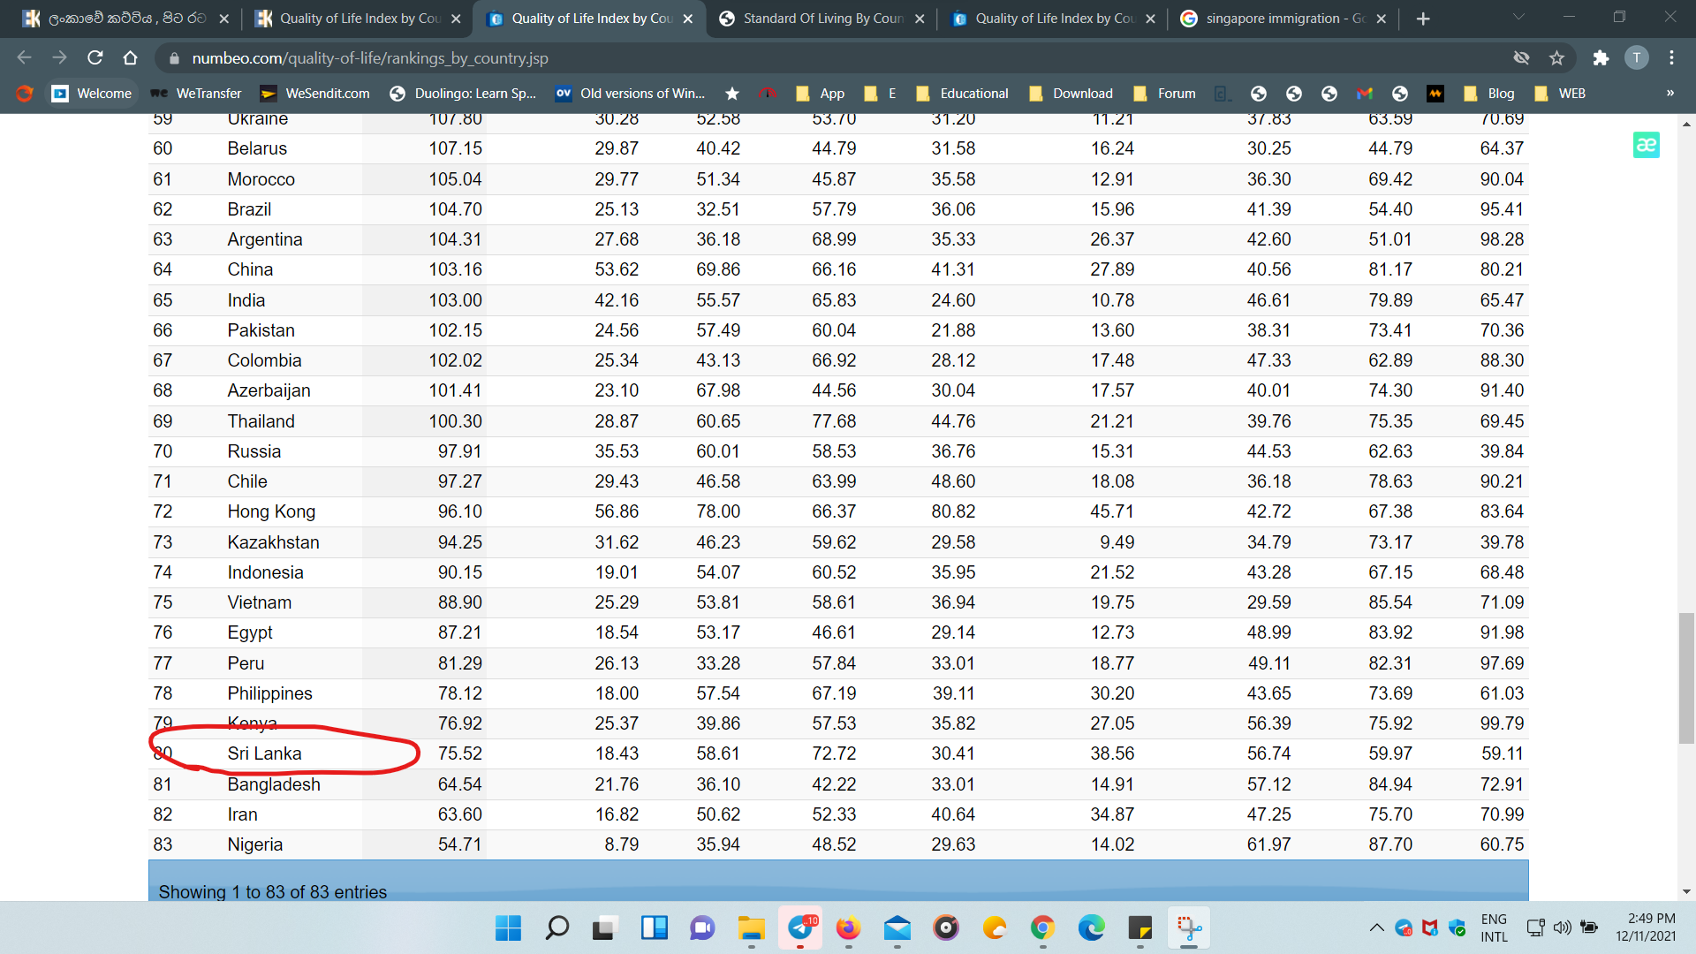Open Old versions of Windows bookmark
This screenshot has width=1696, height=954.
(x=630, y=94)
